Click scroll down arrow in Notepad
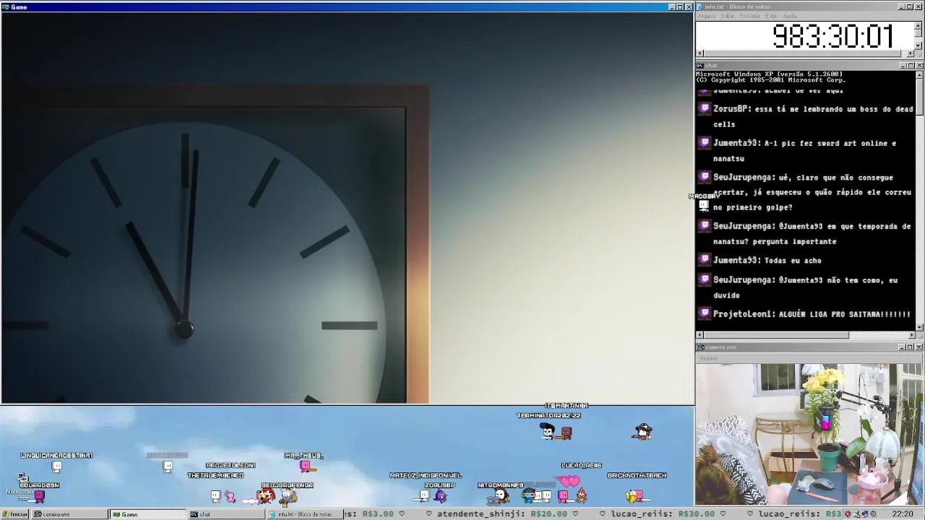The height and width of the screenshot is (520, 925). click(918, 45)
